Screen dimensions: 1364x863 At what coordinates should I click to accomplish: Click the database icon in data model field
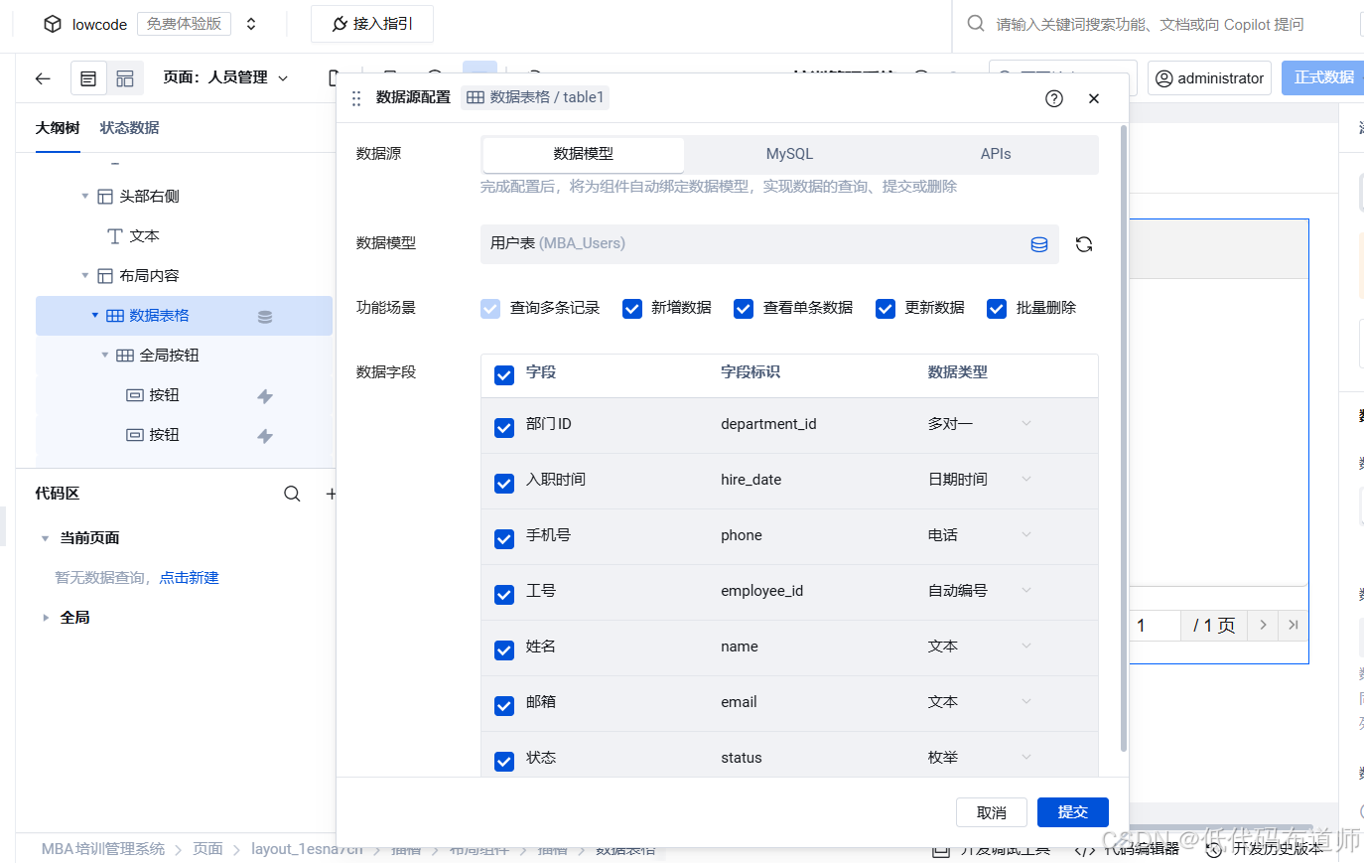point(1039,244)
